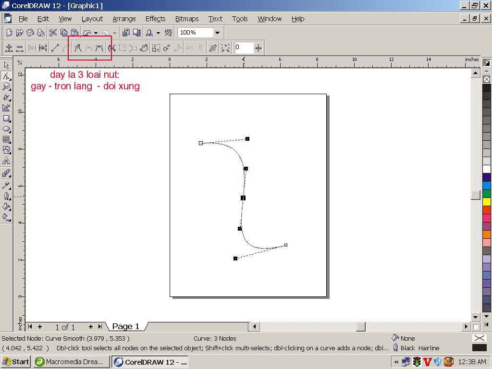The height and width of the screenshot is (369, 492).
Task: Click the "Curve: 3 Nodes" status text
Action: pyautogui.click(x=215, y=339)
